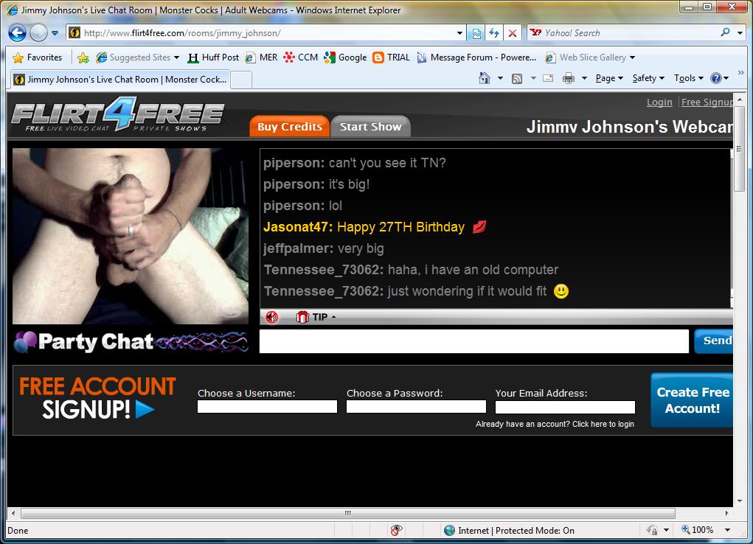Toggle the Compatibility View icon in the address bar
This screenshot has height=544, width=753.
pyautogui.click(x=476, y=33)
